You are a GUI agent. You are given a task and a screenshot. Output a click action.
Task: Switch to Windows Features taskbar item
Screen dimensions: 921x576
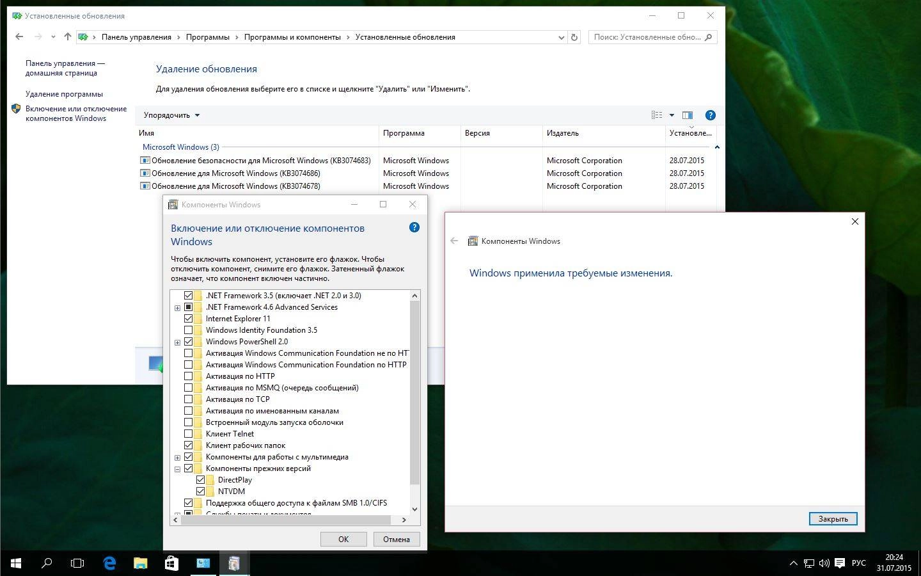pos(234,563)
